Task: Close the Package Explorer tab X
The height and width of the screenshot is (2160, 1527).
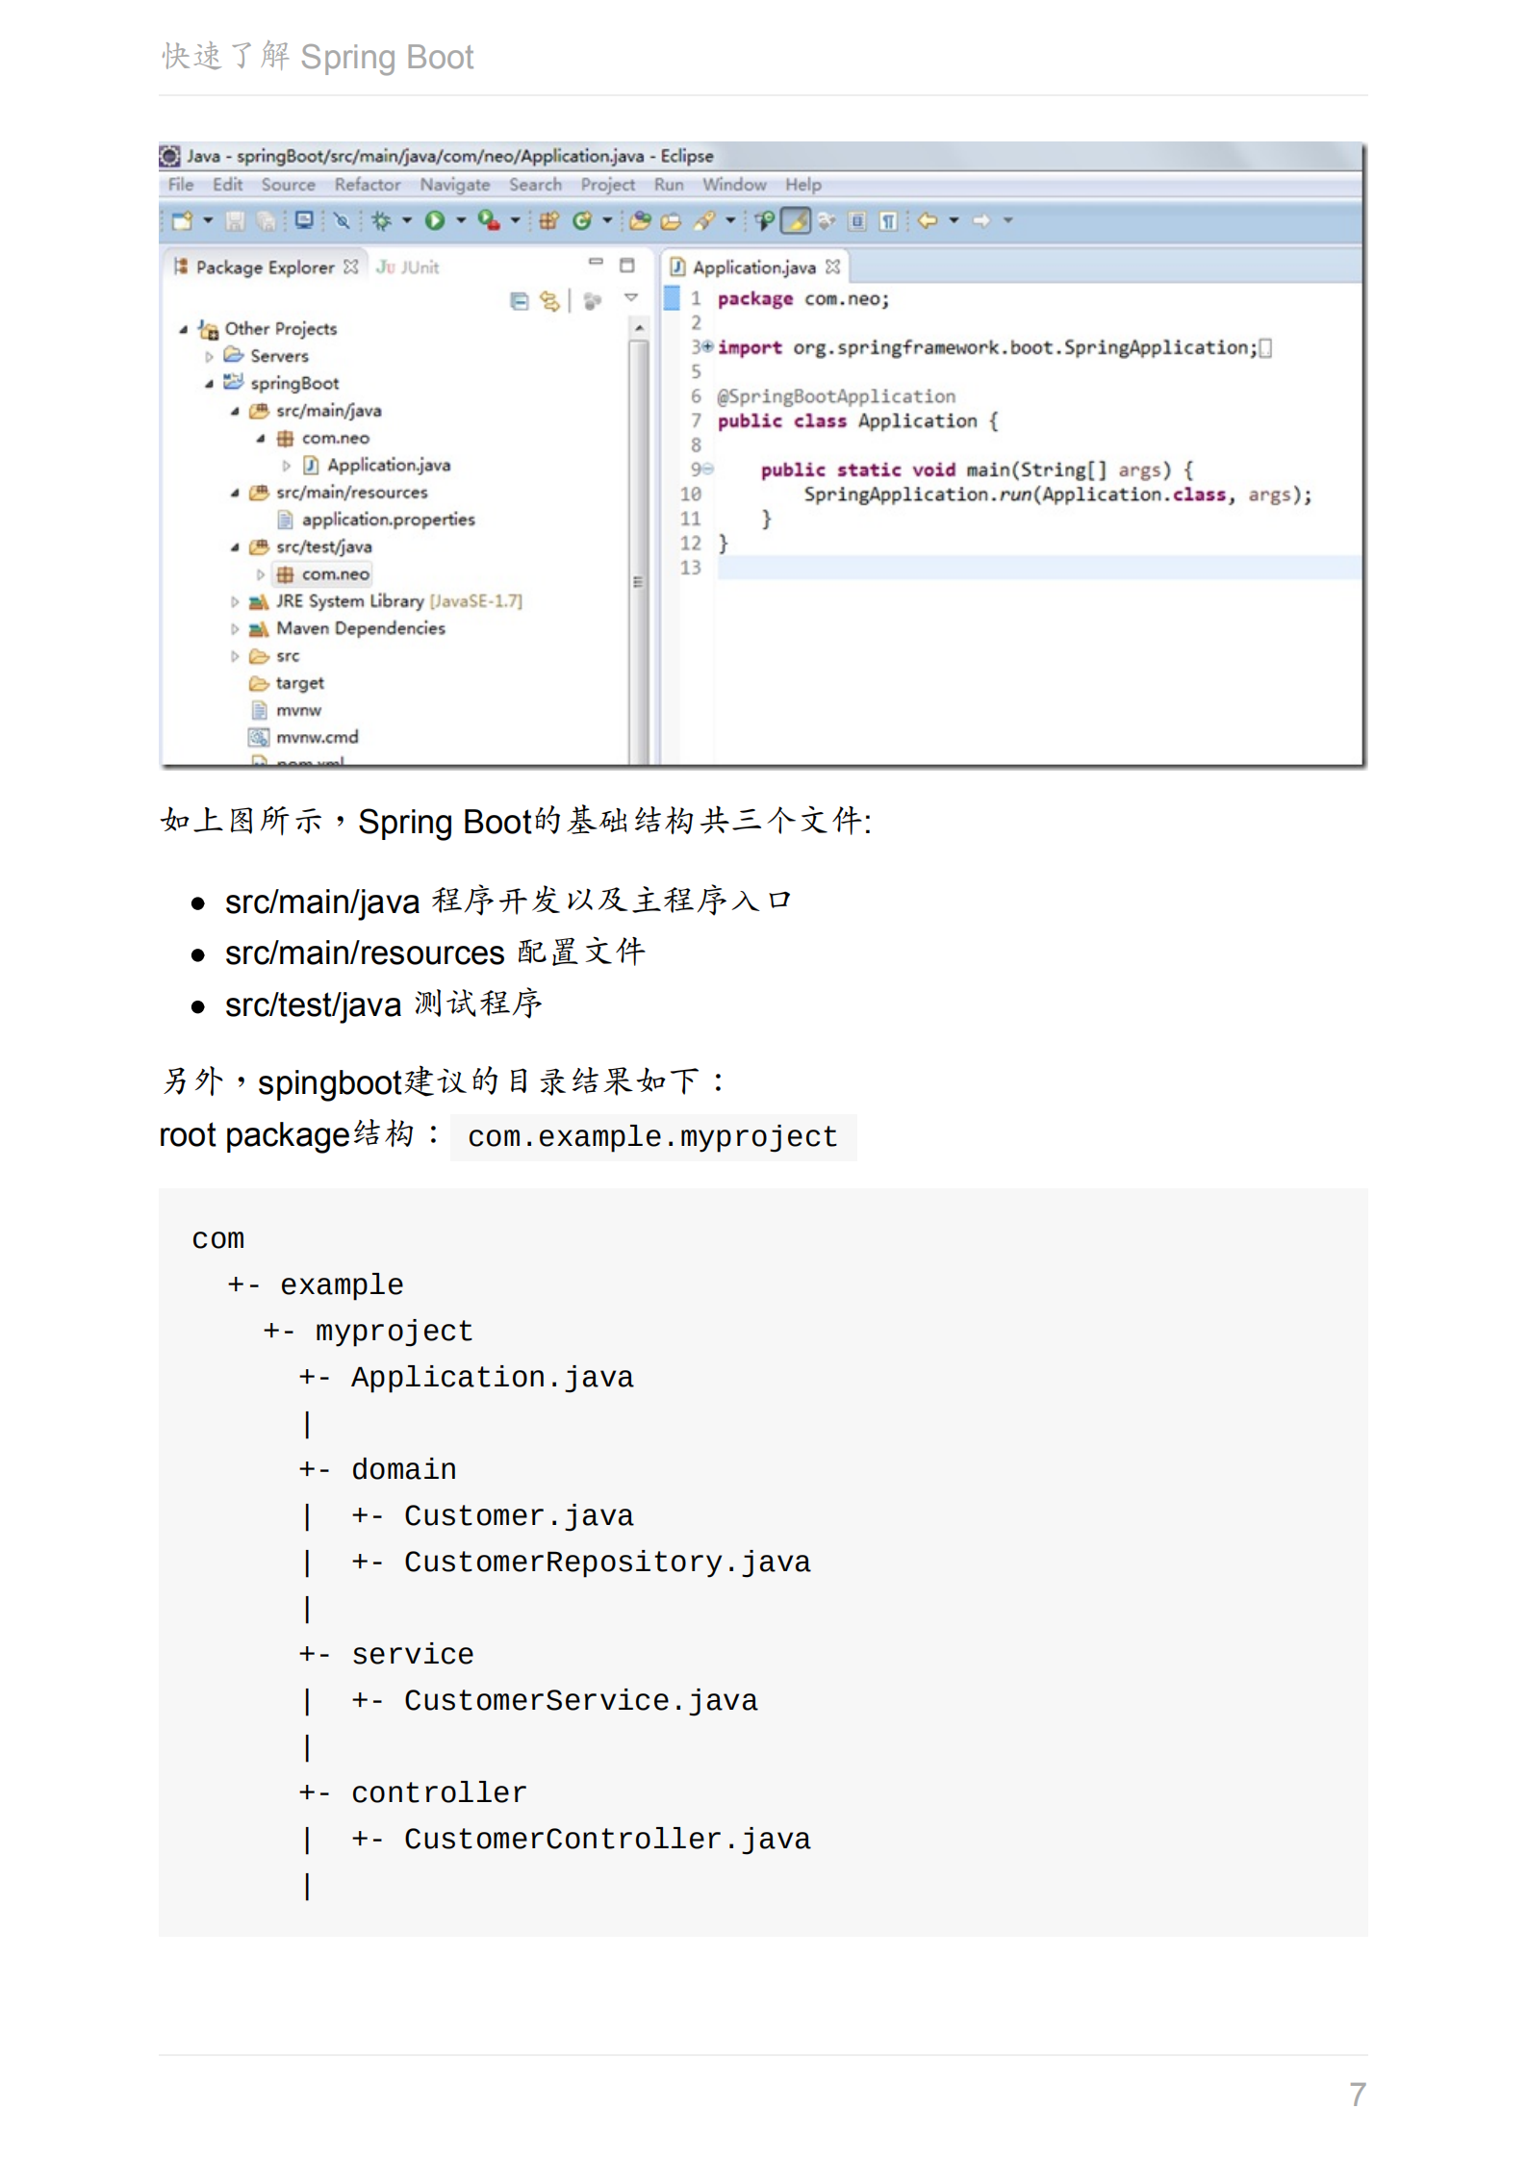Action: click(351, 267)
